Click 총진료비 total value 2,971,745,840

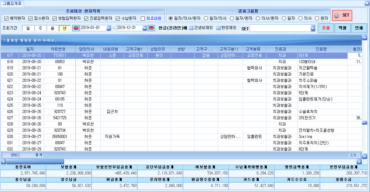(23, 173)
